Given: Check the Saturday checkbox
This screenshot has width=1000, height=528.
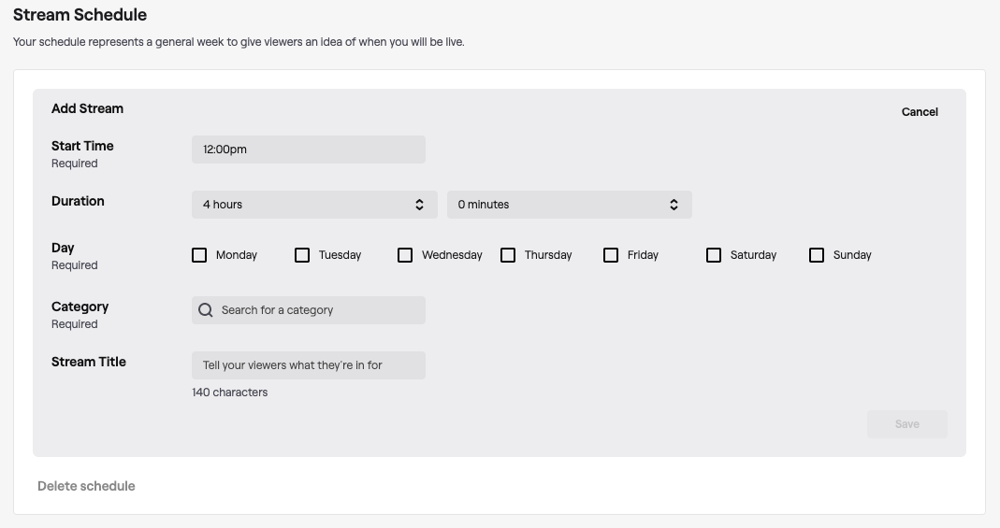Looking at the screenshot, I should [714, 255].
